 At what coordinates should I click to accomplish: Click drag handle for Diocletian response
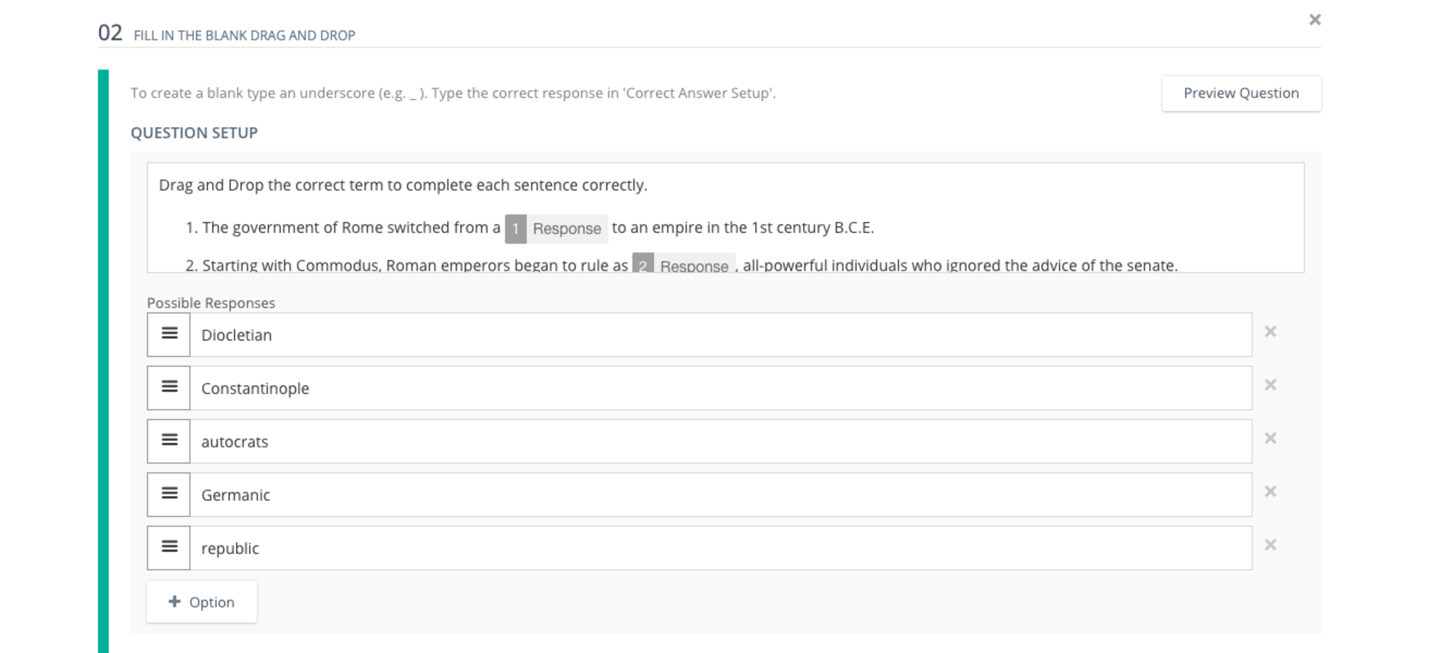pos(169,334)
